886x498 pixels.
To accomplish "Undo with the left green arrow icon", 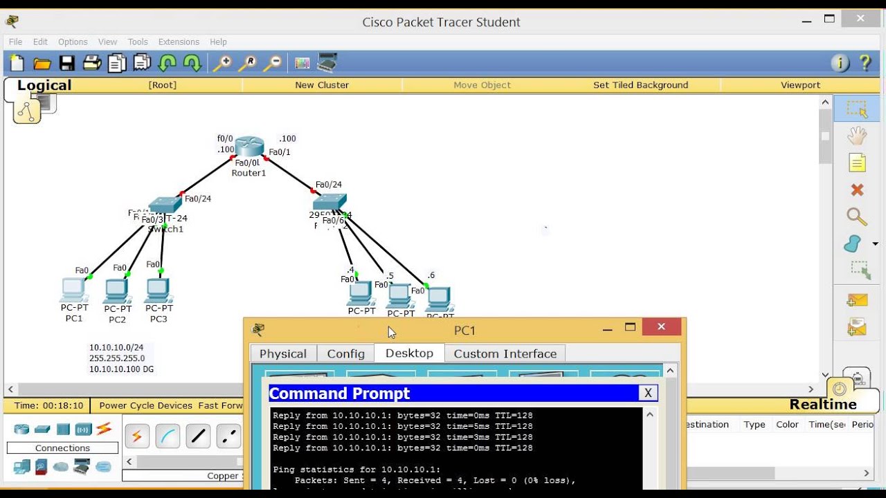I will coord(167,64).
